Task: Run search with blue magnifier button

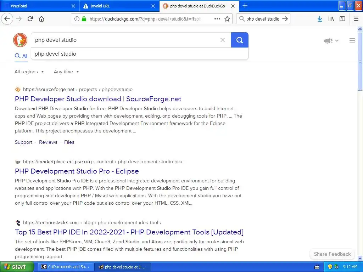Action: 240,40
